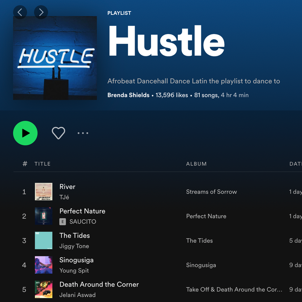The image size is (302, 302).
Task: Open artist Young Spit
Action: coord(74,271)
